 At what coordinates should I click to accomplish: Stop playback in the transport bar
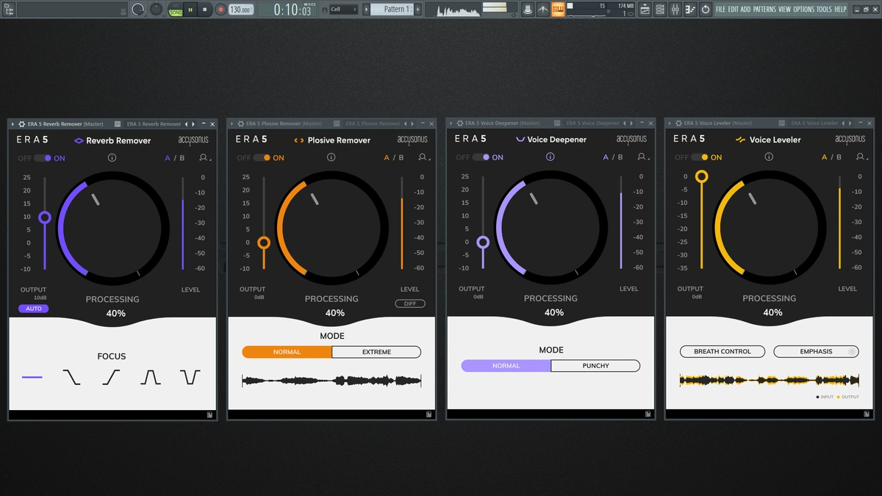point(205,10)
